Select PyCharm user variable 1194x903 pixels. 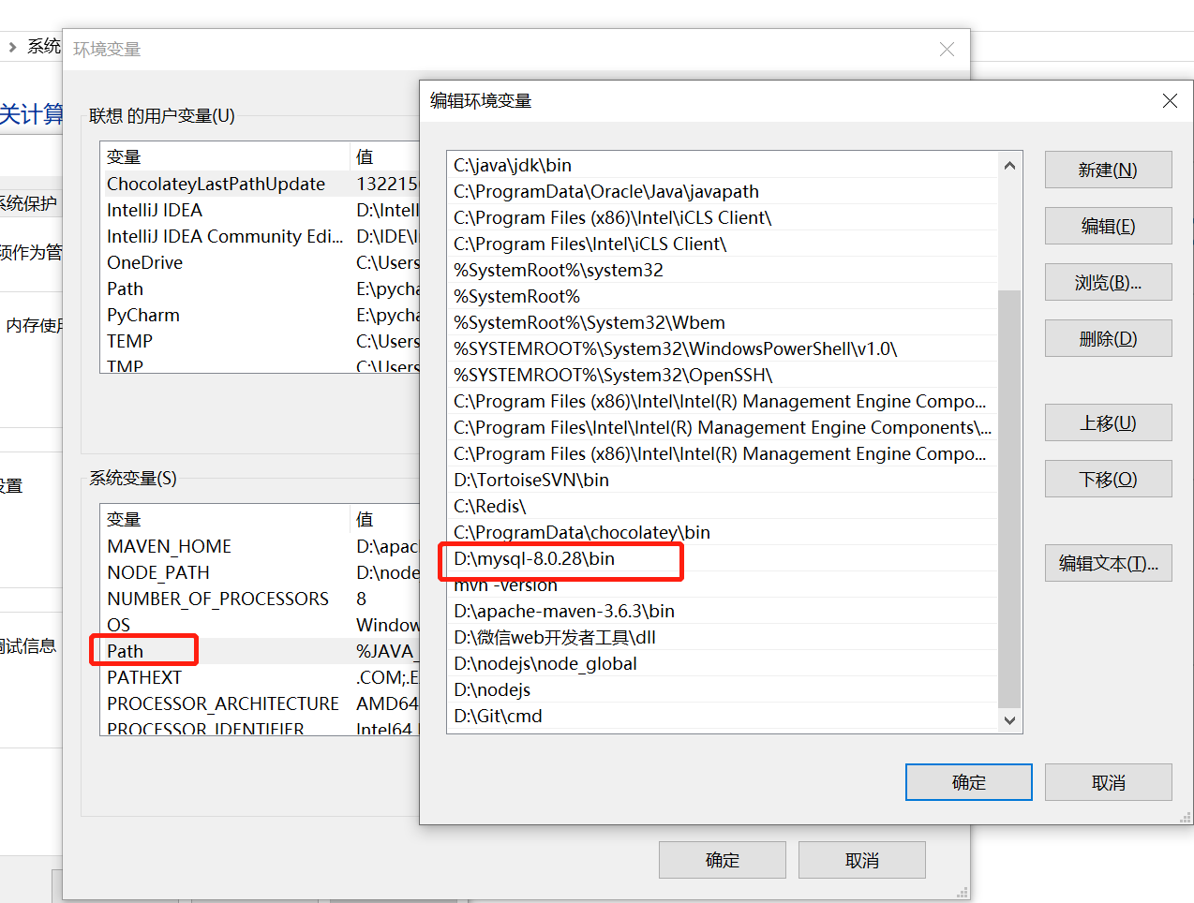(260, 315)
